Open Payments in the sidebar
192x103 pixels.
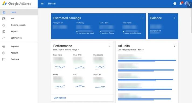pyautogui.click(x=19, y=46)
